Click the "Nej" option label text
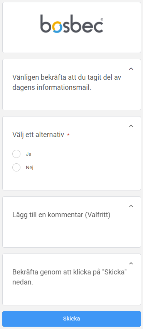Viewport: 143px width, 329px height. [x=29, y=168]
